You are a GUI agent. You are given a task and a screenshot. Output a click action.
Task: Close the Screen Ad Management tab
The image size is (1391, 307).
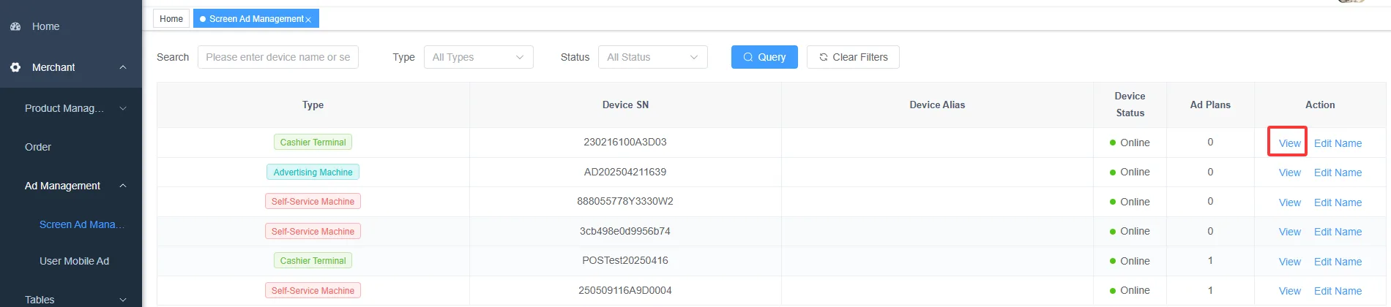tap(308, 20)
